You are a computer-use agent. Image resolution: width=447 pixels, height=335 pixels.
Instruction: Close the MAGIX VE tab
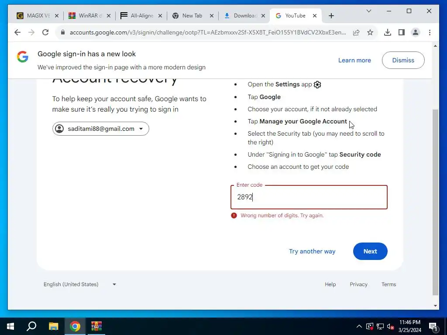coord(57,16)
